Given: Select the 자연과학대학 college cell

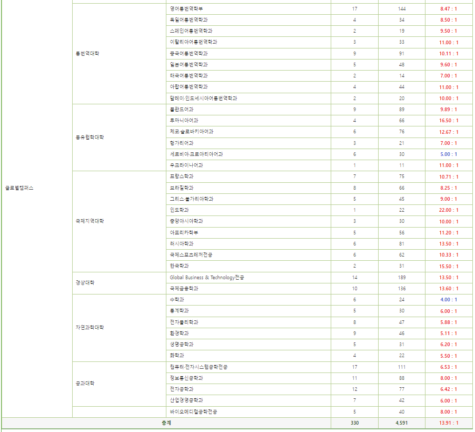Looking at the screenshot, I should click(x=90, y=328).
